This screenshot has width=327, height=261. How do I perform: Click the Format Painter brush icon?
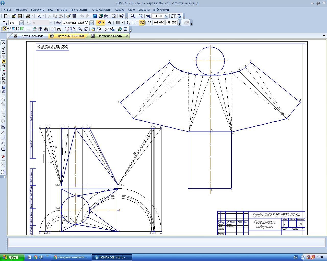tap(68, 16)
